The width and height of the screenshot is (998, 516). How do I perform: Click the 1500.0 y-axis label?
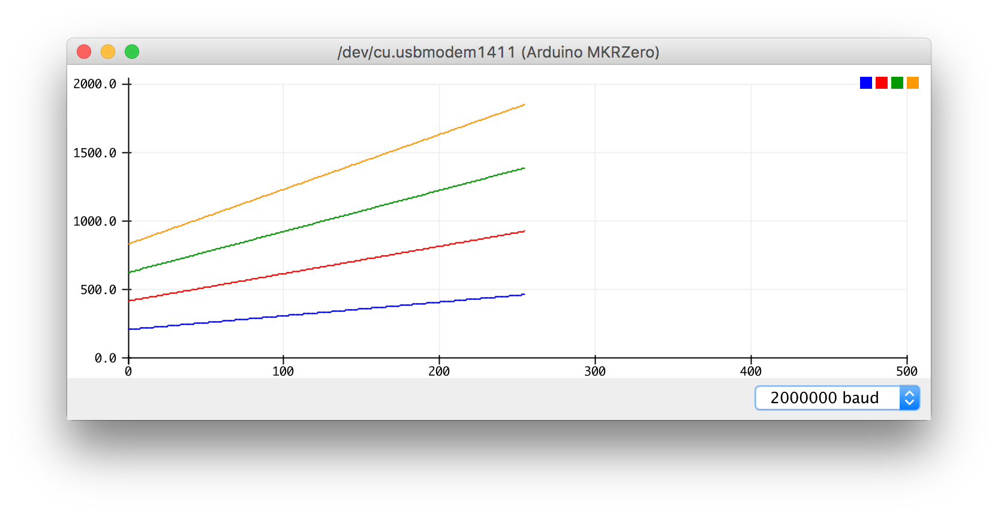coord(95,153)
